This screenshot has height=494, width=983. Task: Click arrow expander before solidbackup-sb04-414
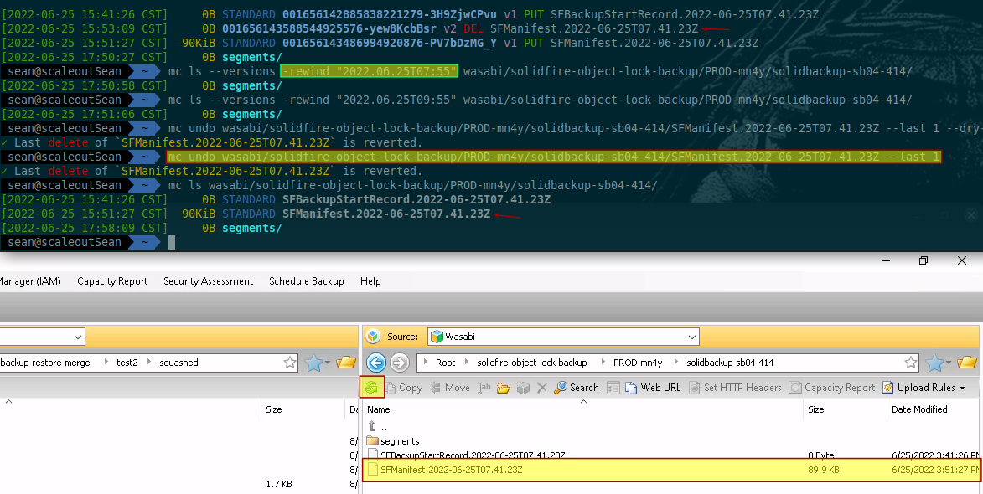pyautogui.click(x=675, y=363)
